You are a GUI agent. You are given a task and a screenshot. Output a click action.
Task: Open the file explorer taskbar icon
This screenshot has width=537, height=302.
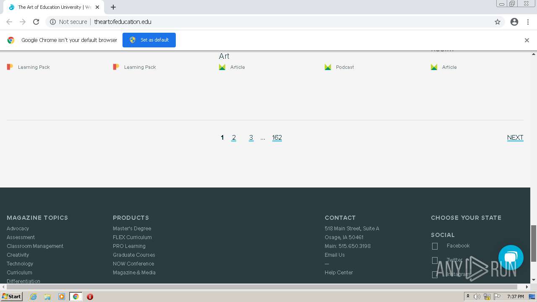(47, 297)
